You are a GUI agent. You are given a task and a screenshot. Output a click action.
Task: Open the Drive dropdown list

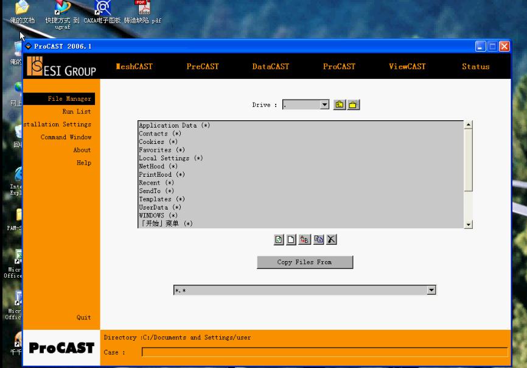[324, 104]
